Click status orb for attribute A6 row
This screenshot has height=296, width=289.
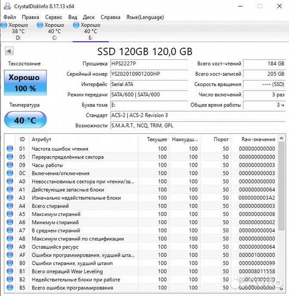[10, 222]
